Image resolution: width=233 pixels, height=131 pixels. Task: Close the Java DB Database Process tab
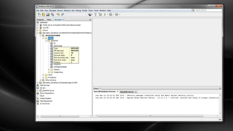118,92
